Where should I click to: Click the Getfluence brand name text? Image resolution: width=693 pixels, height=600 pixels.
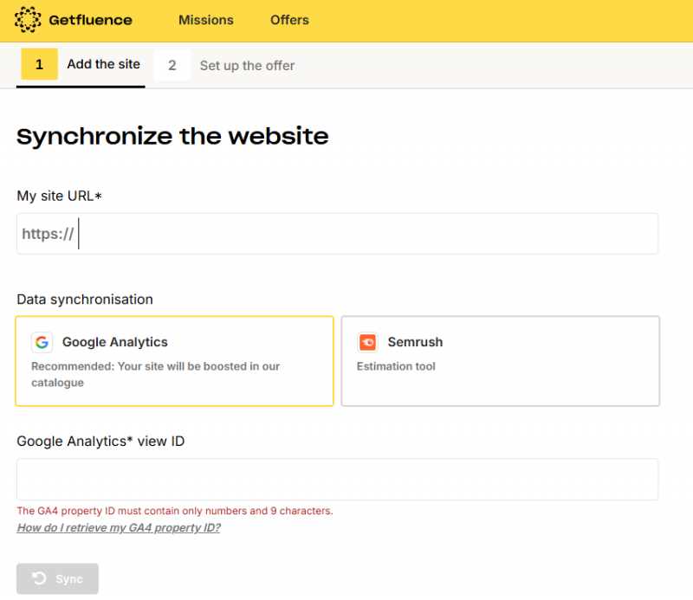click(x=90, y=20)
